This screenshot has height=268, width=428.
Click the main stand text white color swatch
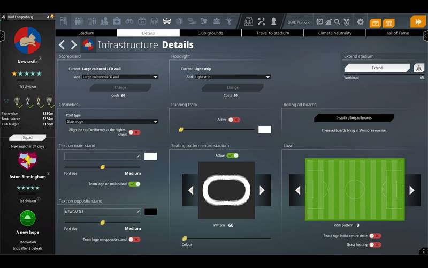coord(150,157)
